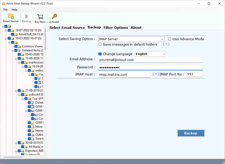Open the English language dropdown
This screenshot has width=225, height=164.
[150, 54]
